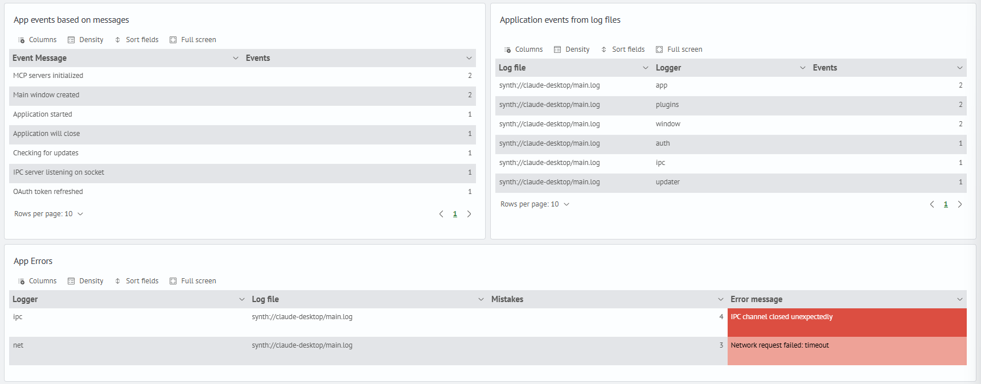The width and height of the screenshot is (981, 384).
Task: Open Events column menu in messages table
Action: 469,58
